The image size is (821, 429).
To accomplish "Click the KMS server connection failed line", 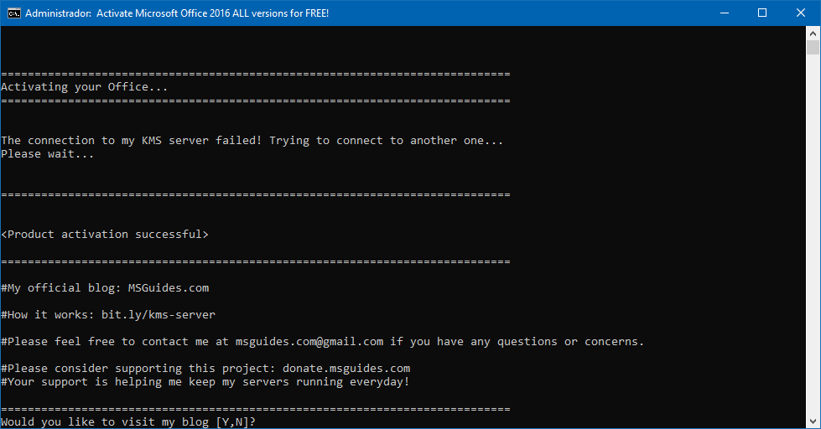I will point(252,141).
